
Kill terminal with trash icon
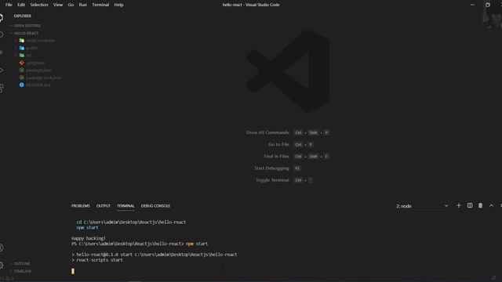(480, 205)
